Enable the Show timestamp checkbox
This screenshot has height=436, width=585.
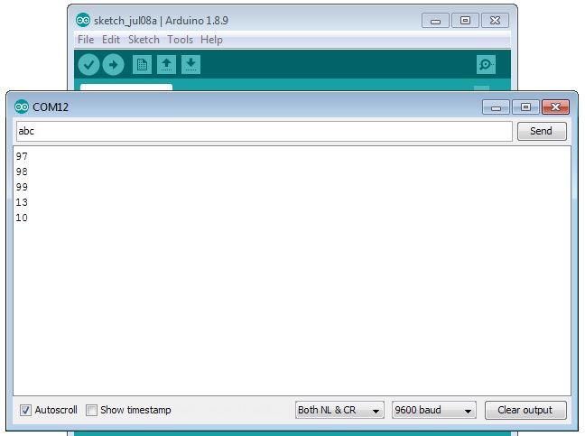coord(91,410)
